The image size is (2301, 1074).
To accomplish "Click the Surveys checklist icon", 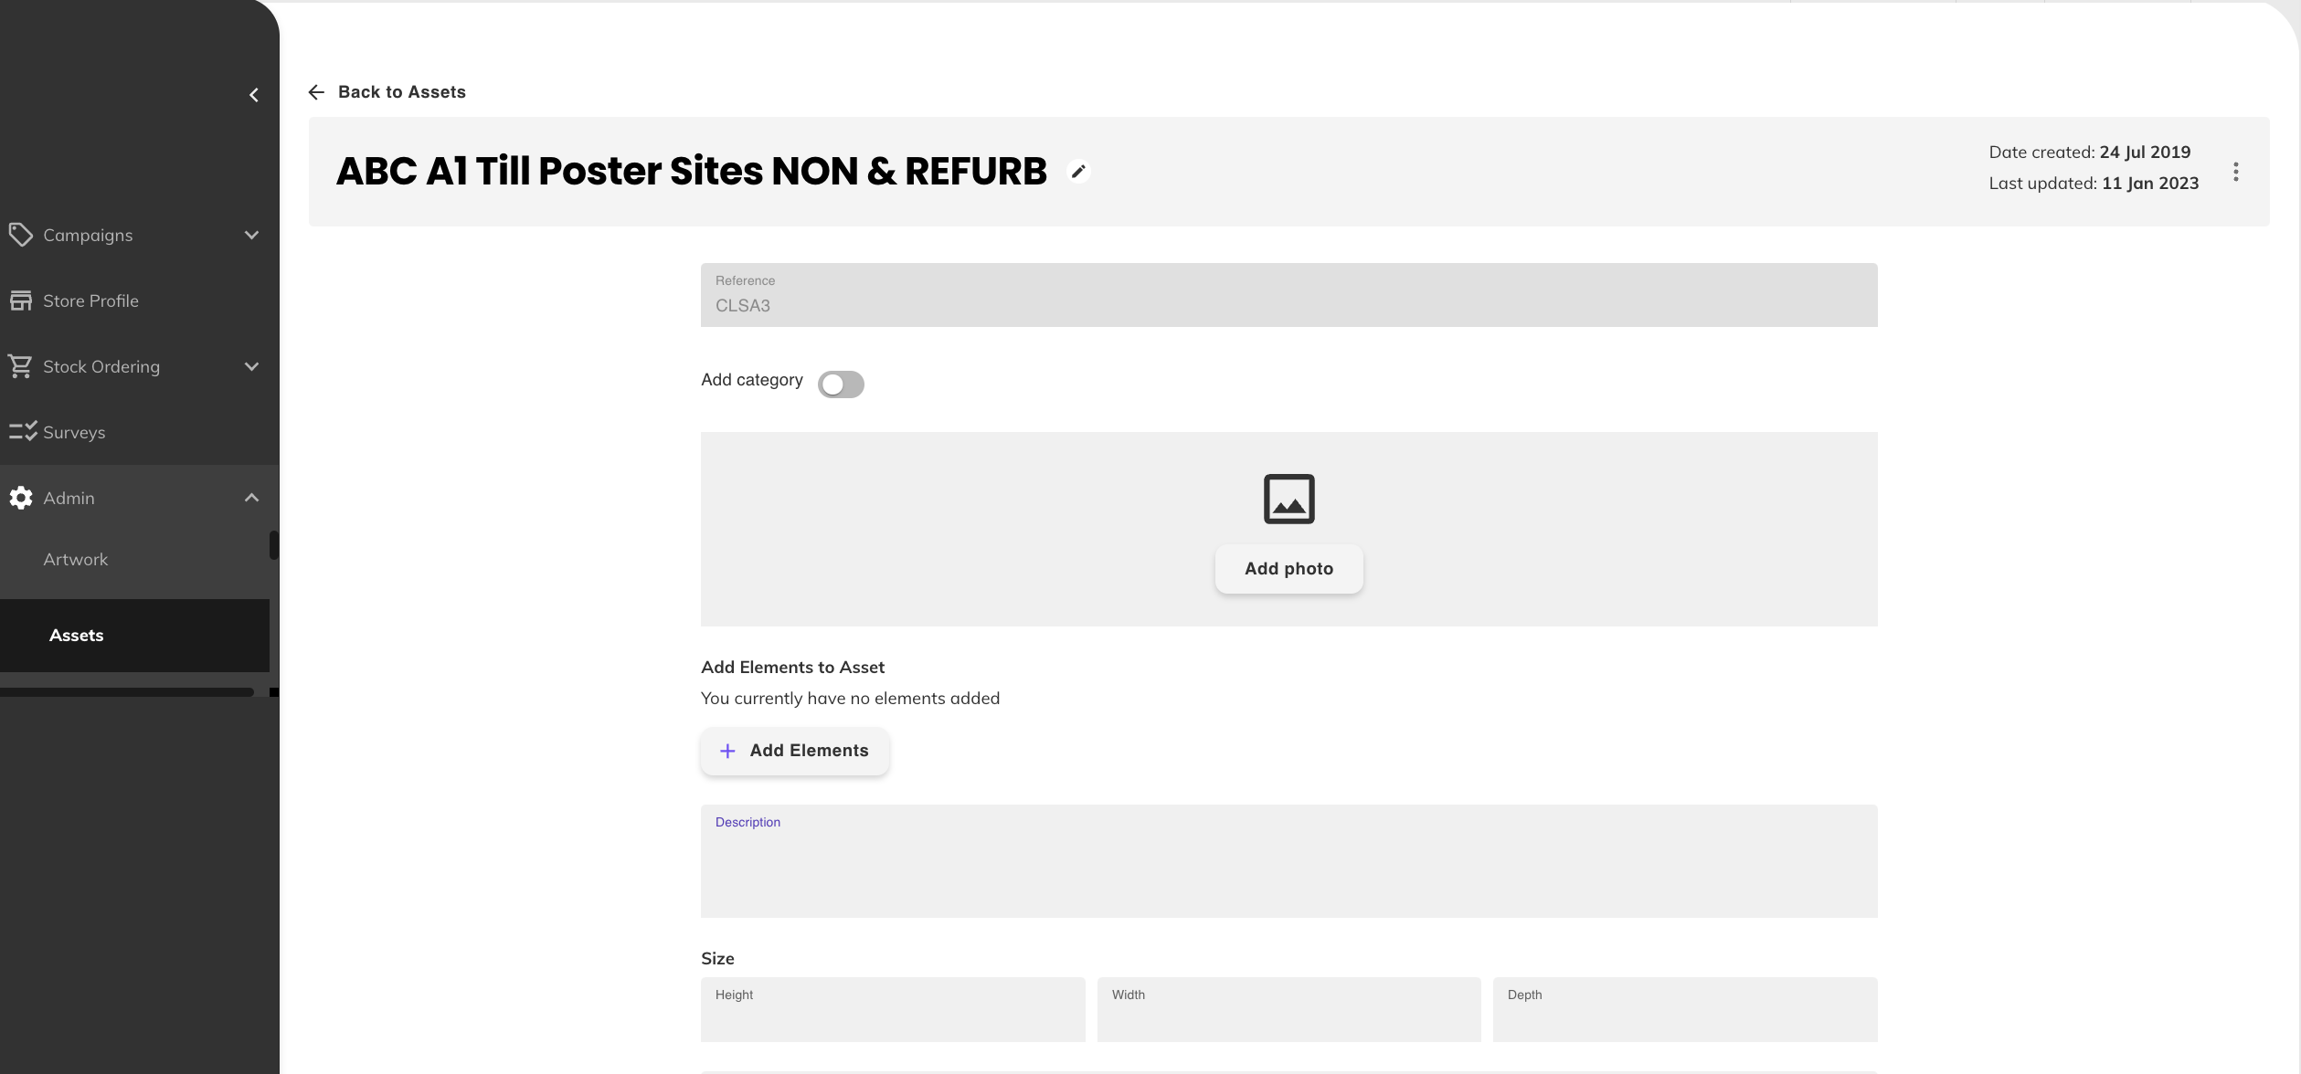I will 22,432.
